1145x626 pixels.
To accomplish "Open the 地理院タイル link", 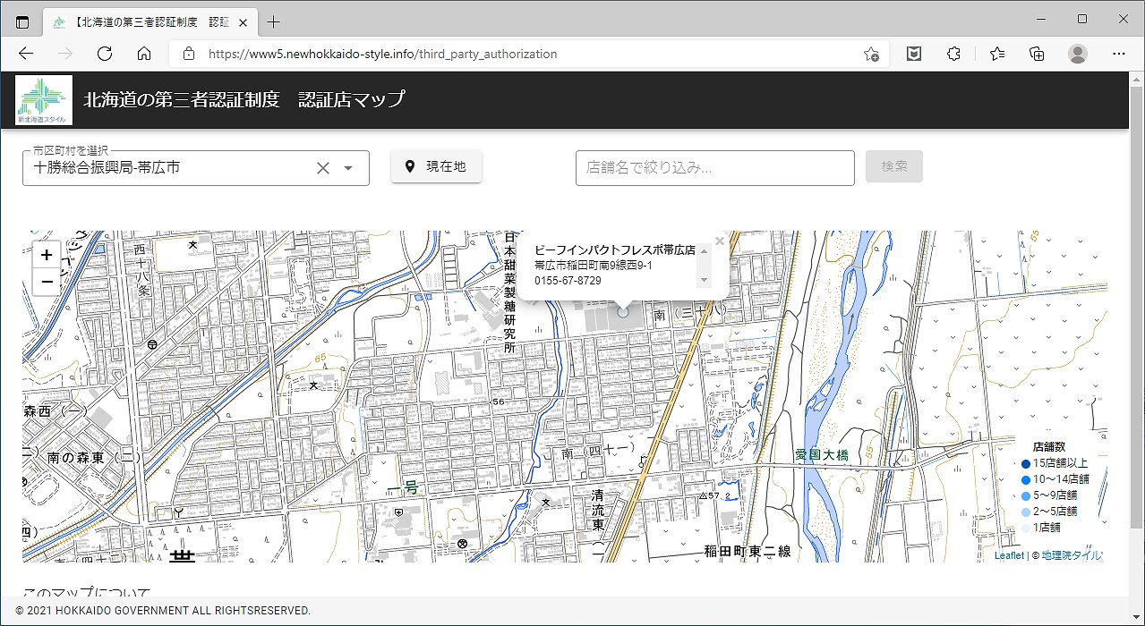I will pyautogui.click(x=1072, y=555).
